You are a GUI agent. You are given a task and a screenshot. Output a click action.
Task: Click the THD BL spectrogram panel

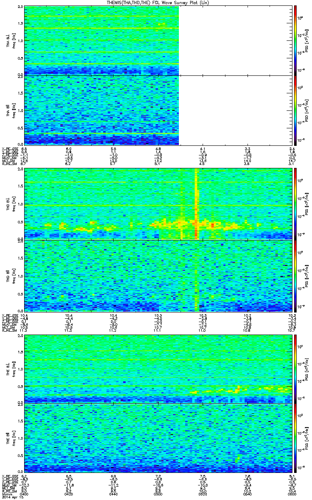pos(158,204)
